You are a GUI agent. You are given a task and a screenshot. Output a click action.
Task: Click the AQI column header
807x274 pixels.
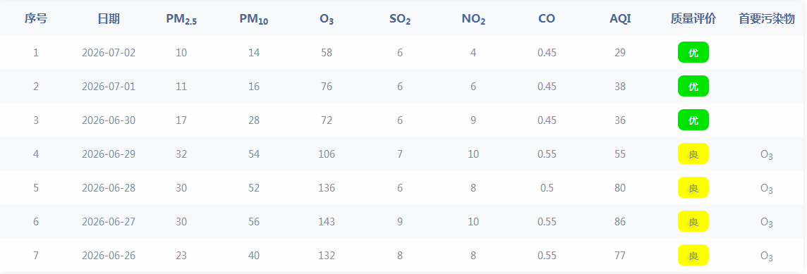pos(620,19)
